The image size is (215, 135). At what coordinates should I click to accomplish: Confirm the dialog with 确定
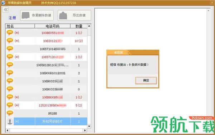coord(146,80)
